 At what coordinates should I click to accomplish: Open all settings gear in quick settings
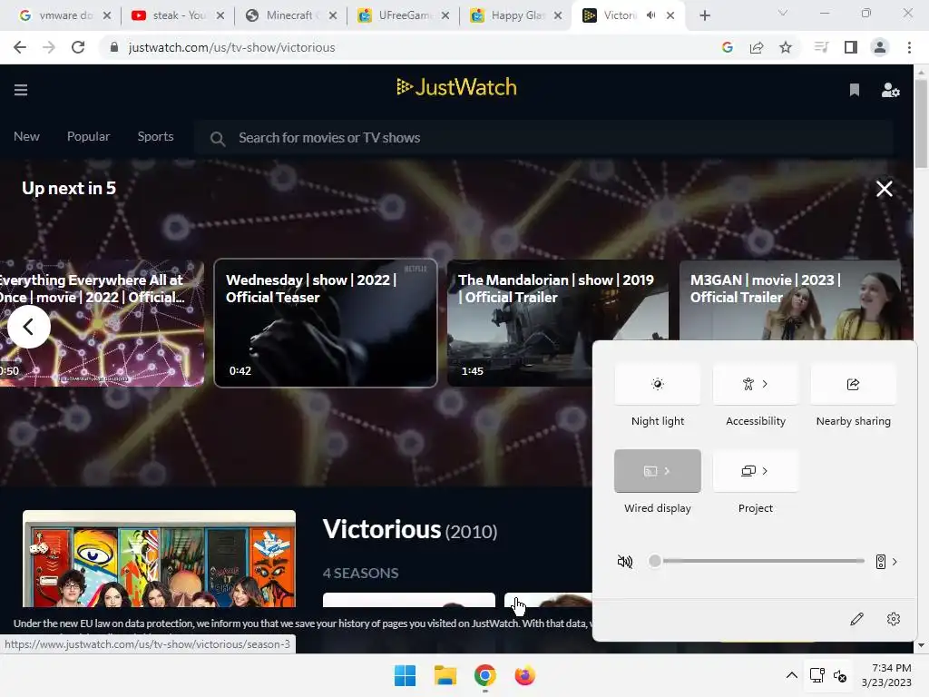[x=894, y=619]
